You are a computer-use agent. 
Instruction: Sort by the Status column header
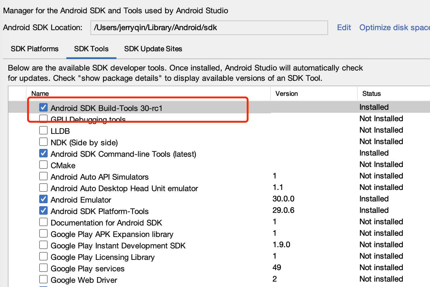[x=372, y=93]
